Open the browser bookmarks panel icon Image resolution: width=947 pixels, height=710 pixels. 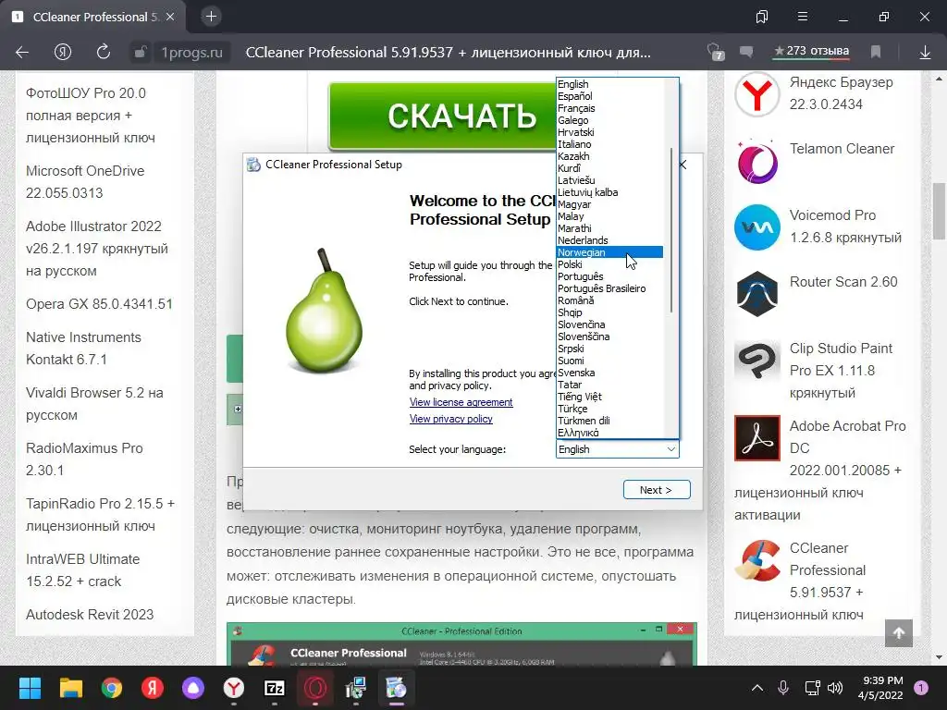762,17
